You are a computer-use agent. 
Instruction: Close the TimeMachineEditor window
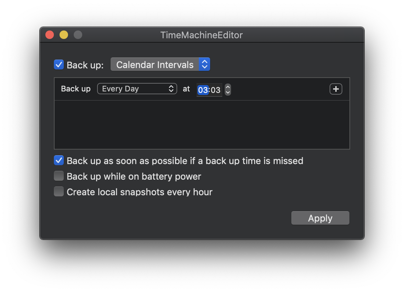point(49,35)
